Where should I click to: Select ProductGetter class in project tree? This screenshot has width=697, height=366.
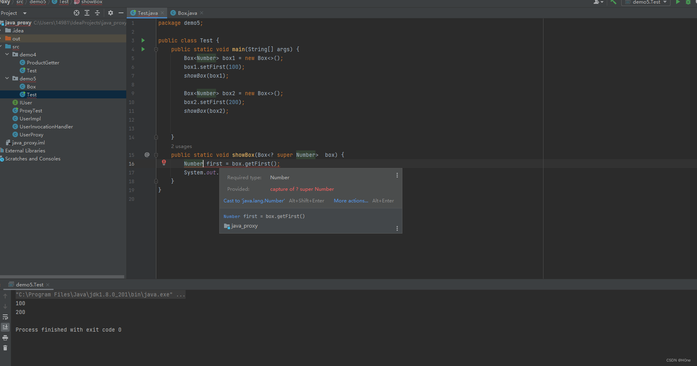click(x=43, y=62)
